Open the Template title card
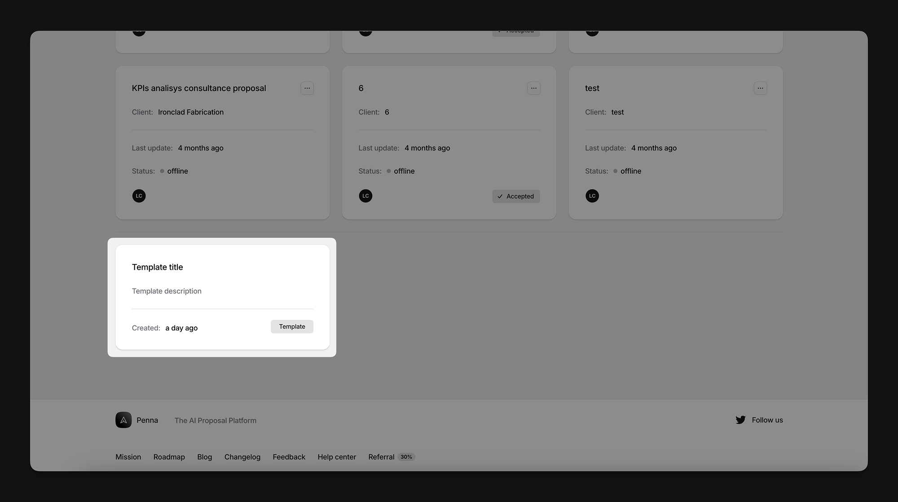Screen dimensions: 898x502 [158, 267]
